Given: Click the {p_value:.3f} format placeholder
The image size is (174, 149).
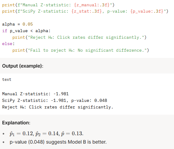Looking at the screenshot, I should [147, 11].
